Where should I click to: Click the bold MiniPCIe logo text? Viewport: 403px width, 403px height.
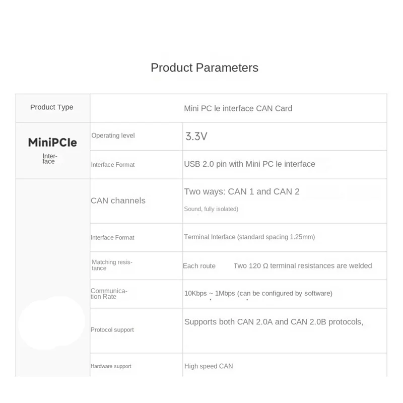(52, 143)
